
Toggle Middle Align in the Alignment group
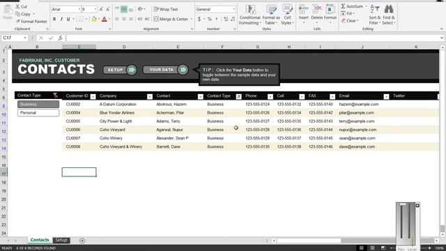pyautogui.click(x=124, y=9)
